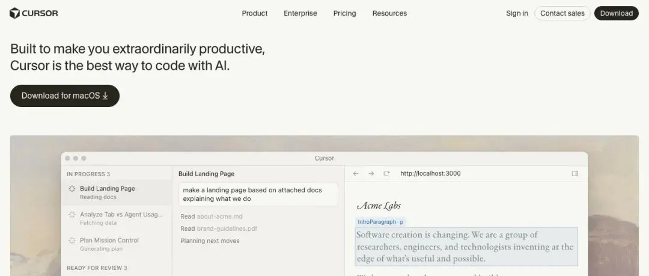Click the landing page prompt message box
The image size is (649, 276).
pos(258,194)
